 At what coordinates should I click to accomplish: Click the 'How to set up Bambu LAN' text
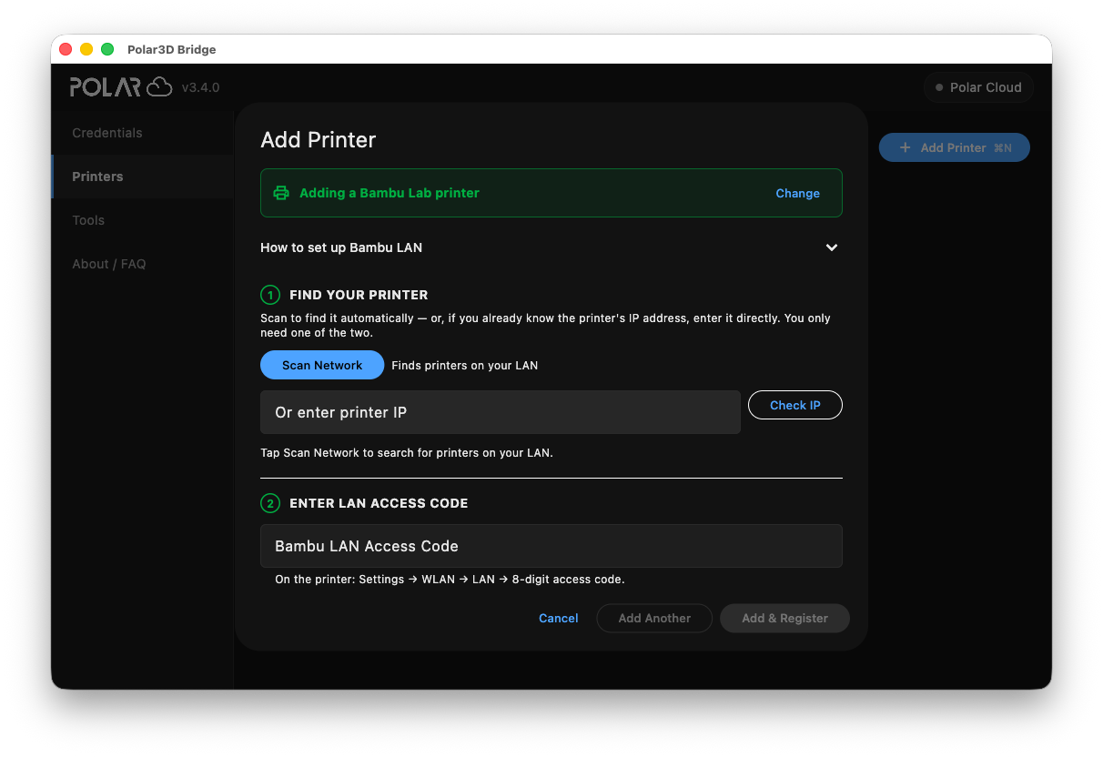pos(341,247)
